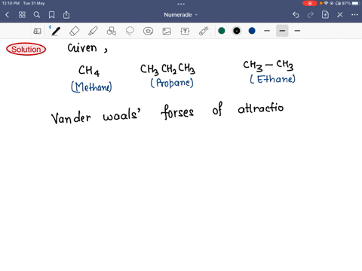Close the editing toolbar with X
The width and height of the screenshot is (362, 271).
pyautogui.click(x=340, y=15)
